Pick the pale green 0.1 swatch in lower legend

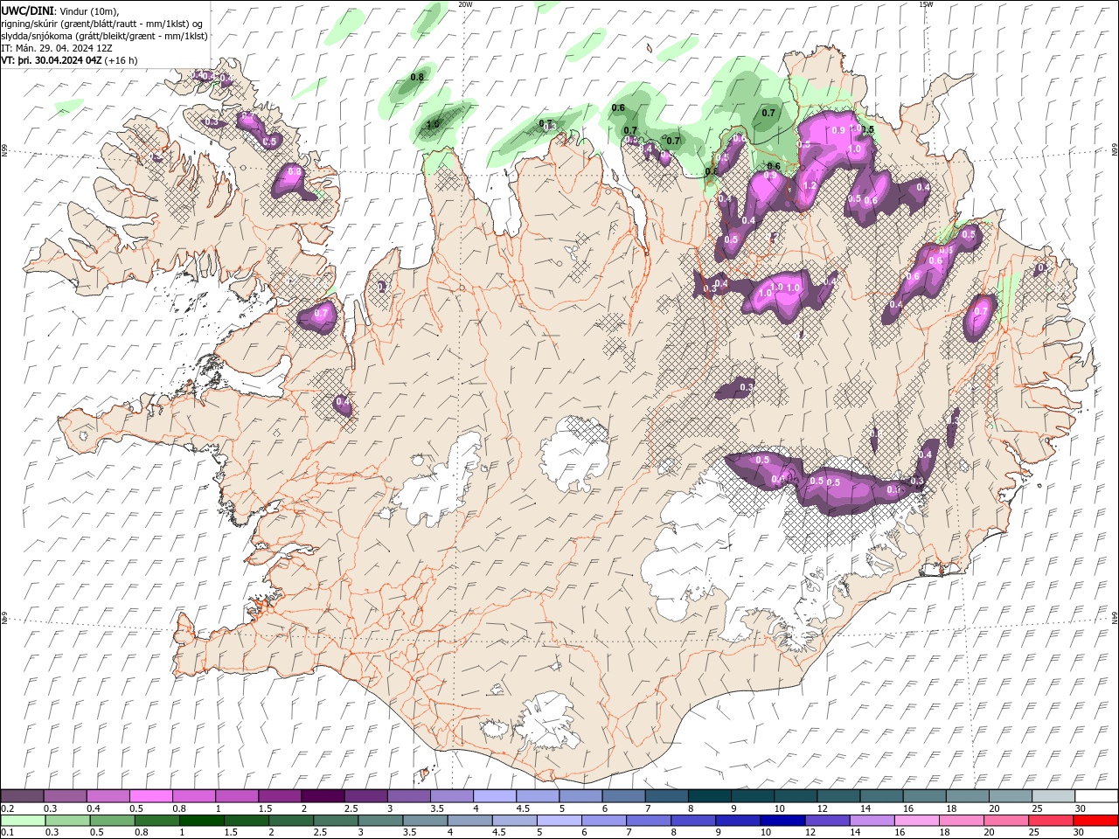click(x=23, y=821)
